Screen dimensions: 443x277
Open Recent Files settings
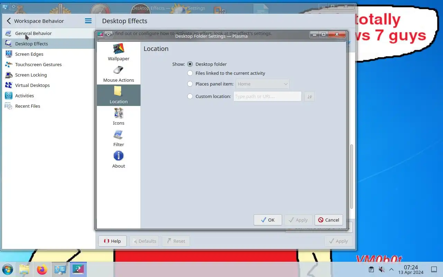(48, 106)
